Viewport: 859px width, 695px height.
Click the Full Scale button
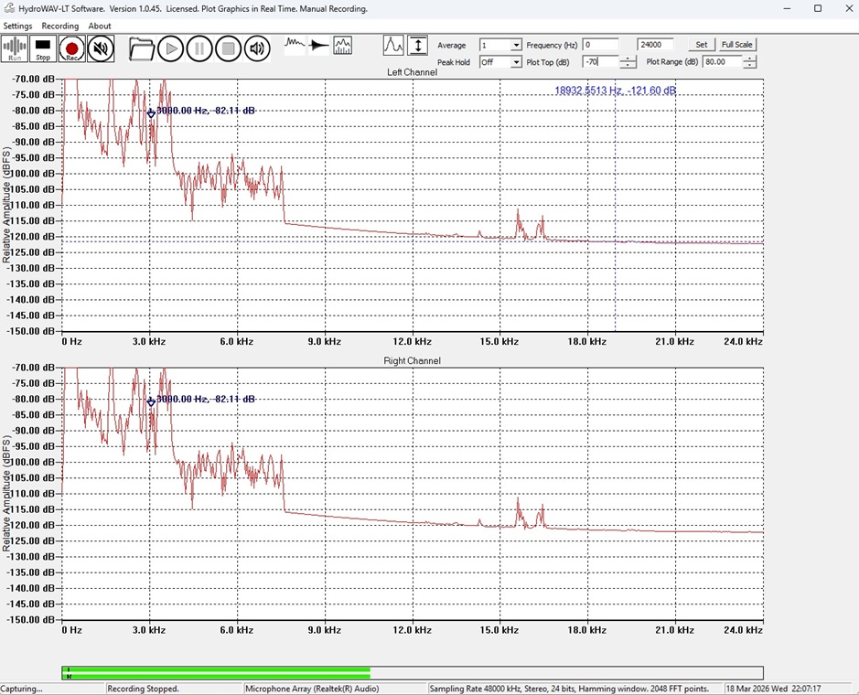[x=736, y=45]
